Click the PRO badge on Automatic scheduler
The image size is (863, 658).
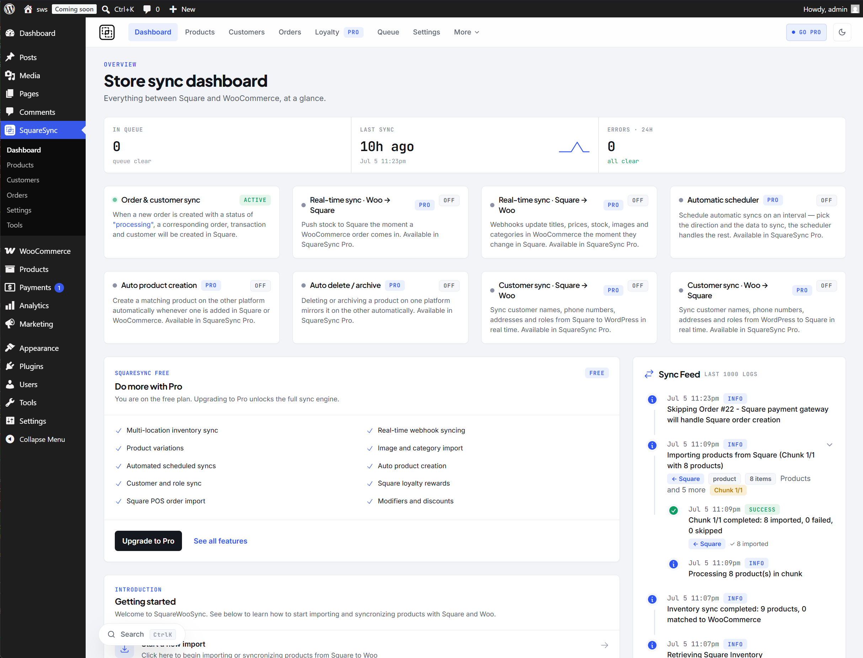click(x=773, y=200)
